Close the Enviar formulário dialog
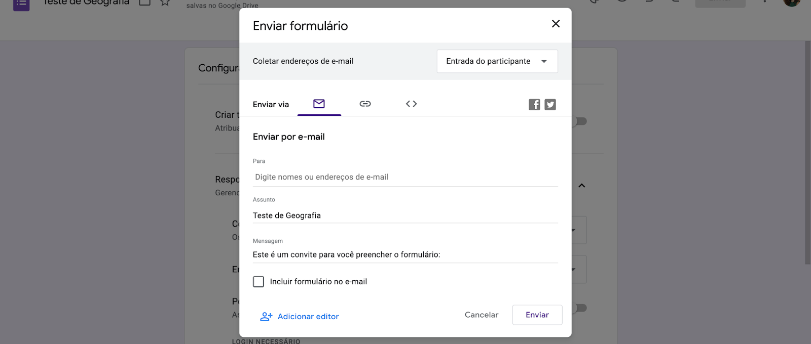Screen dimensions: 811x344 click(x=556, y=24)
